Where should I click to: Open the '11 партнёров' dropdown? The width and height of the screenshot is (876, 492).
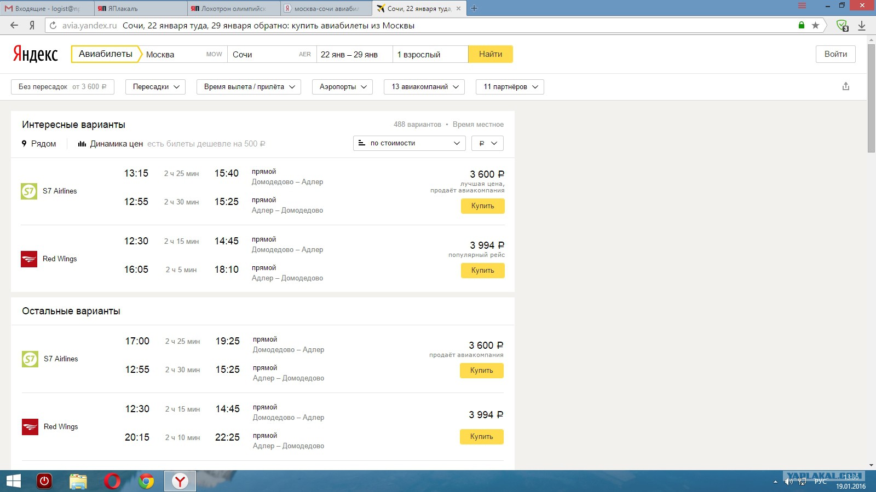click(x=510, y=87)
